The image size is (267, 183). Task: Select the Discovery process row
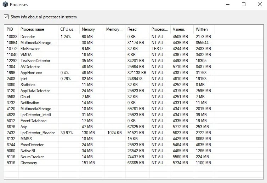tap(29, 163)
